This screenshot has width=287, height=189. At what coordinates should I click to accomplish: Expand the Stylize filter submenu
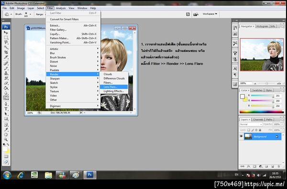[73, 87]
